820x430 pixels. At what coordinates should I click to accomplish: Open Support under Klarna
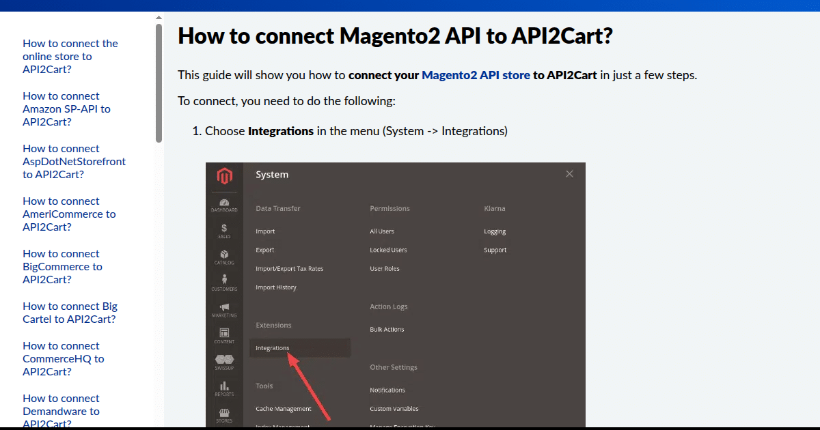tap(495, 250)
